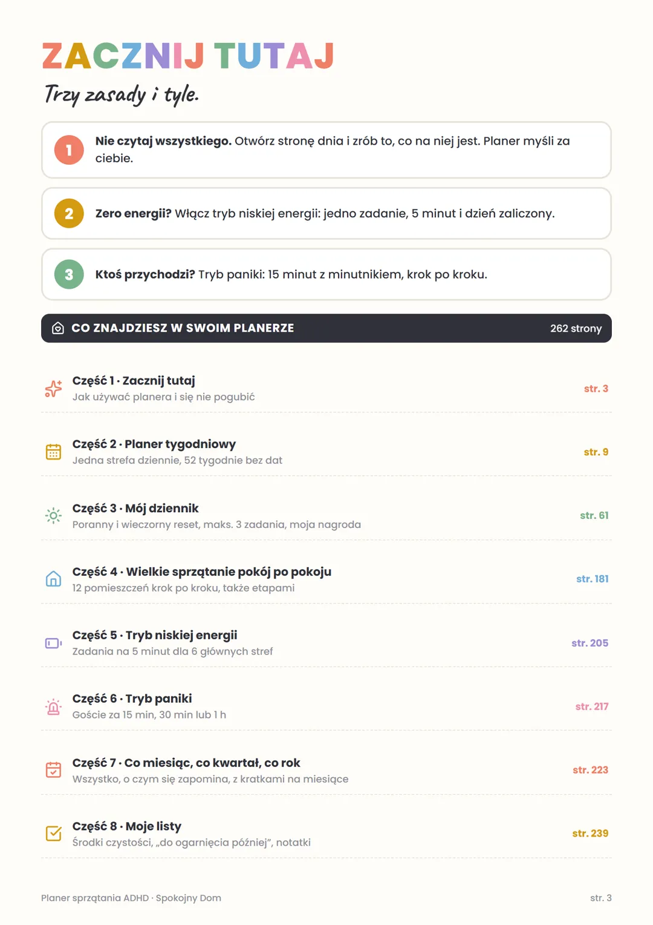Click the checkbox icon beside Moje listy
653x925 pixels.
(53, 834)
